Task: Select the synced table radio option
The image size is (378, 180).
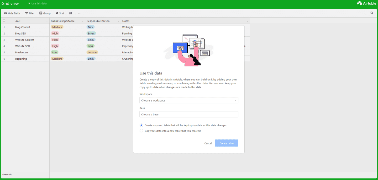Action: [x=141, y=125]
